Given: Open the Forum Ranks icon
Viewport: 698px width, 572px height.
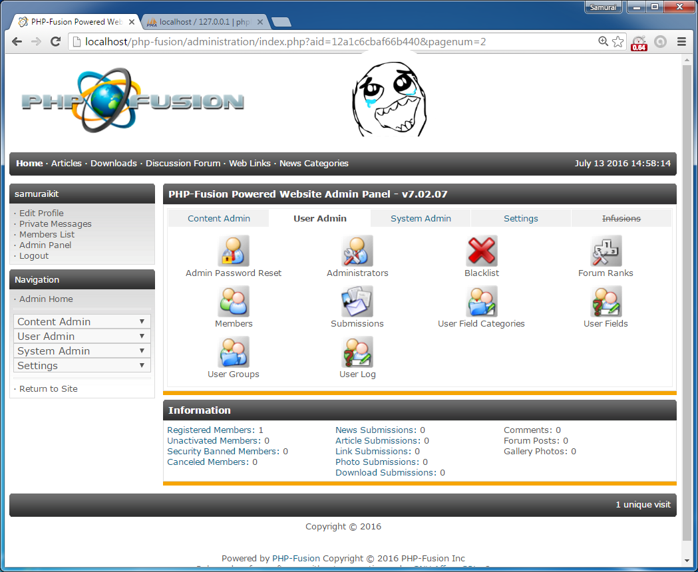Looking at the screenshot, I should pyautogui.click(x=606, y=251).
